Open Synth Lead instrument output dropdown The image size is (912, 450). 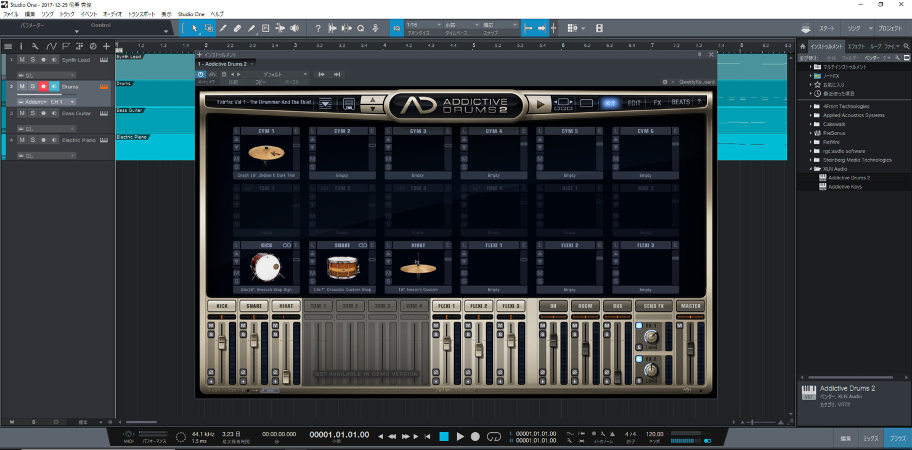46,75
